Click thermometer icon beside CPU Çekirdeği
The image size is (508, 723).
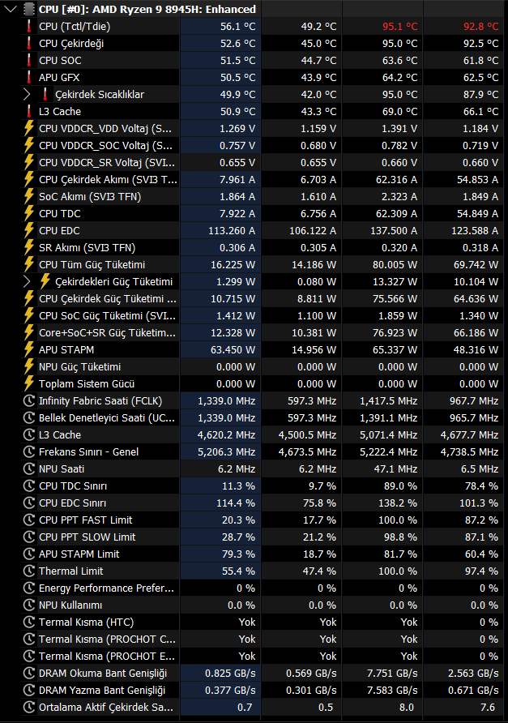coord(28,43)
